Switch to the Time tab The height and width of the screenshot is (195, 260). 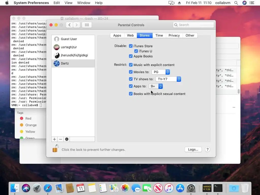click(x=159, y=35)
